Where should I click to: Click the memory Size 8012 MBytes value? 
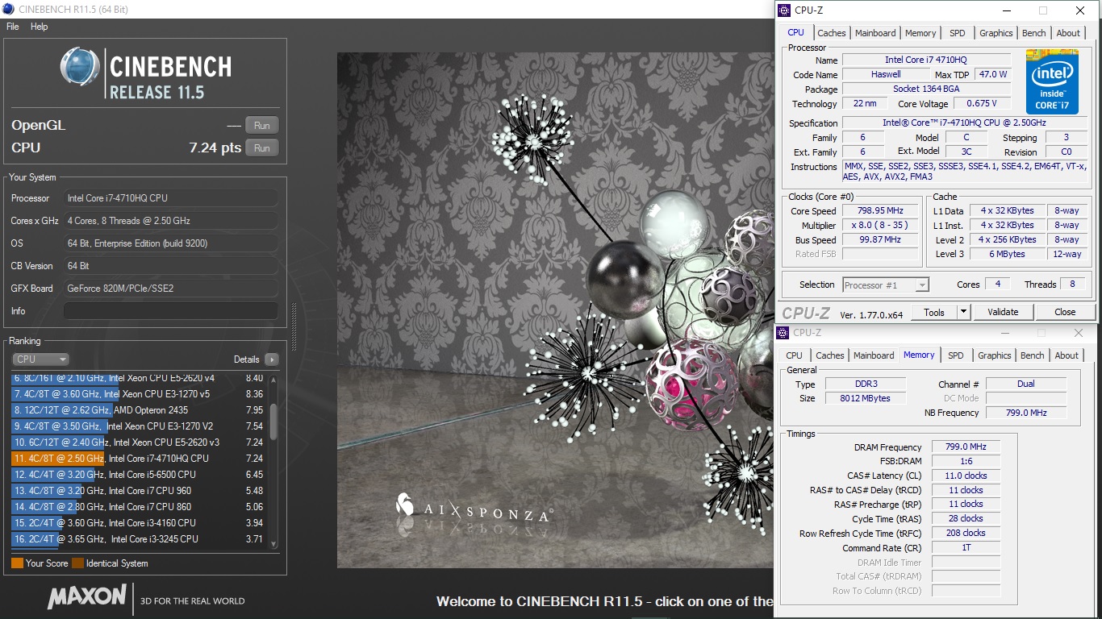click(867, 398)
